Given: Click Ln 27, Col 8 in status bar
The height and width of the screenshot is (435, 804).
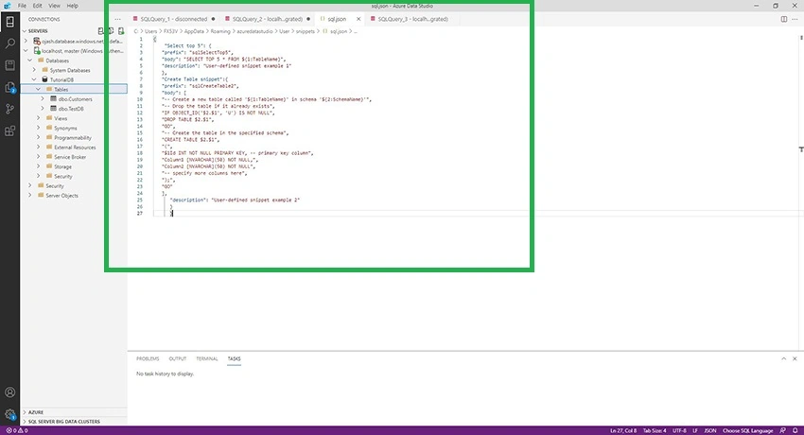Looking at the screenshot, I should (623, 431).
